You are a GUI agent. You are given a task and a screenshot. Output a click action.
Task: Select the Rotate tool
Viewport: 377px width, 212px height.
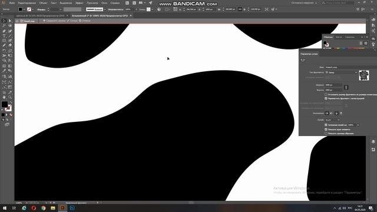click(x=4, y=51)
